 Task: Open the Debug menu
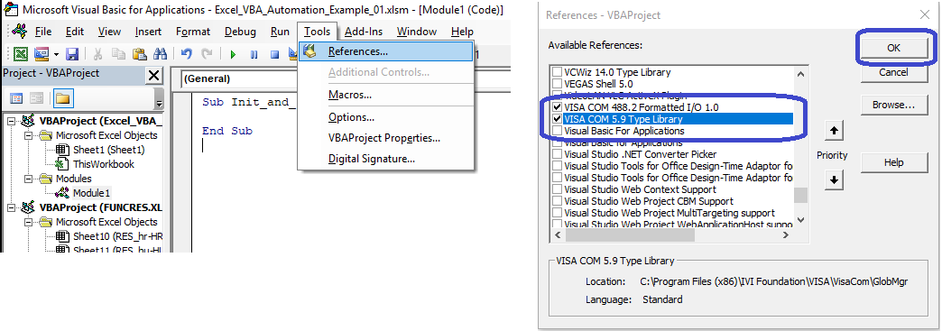(x=240, y=32)
